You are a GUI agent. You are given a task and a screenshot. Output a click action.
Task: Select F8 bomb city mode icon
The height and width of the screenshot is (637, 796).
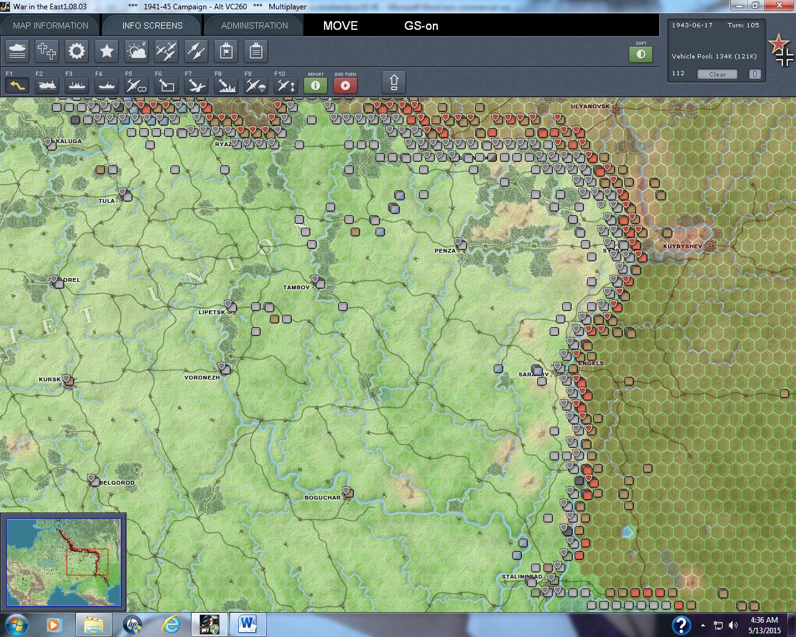pyautogui.click(x=226, y=85)
